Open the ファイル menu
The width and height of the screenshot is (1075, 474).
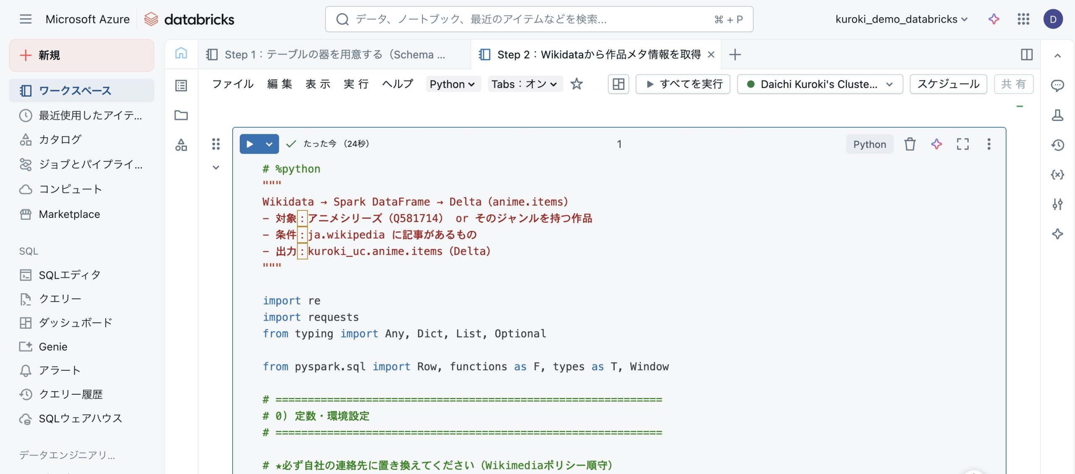[x=233, y=84]
